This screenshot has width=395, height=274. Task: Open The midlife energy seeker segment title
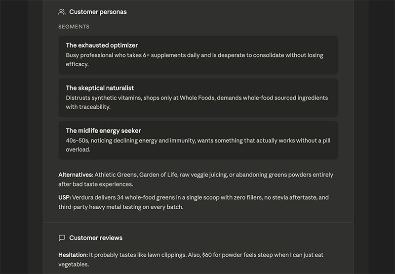tap(103, 131)
